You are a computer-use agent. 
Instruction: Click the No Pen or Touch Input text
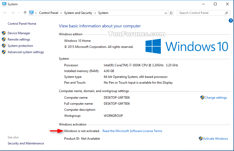138,83
